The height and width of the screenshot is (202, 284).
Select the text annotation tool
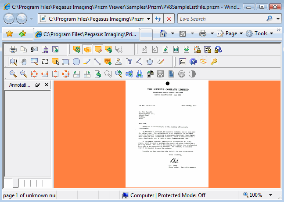click(x=129, y=62)
